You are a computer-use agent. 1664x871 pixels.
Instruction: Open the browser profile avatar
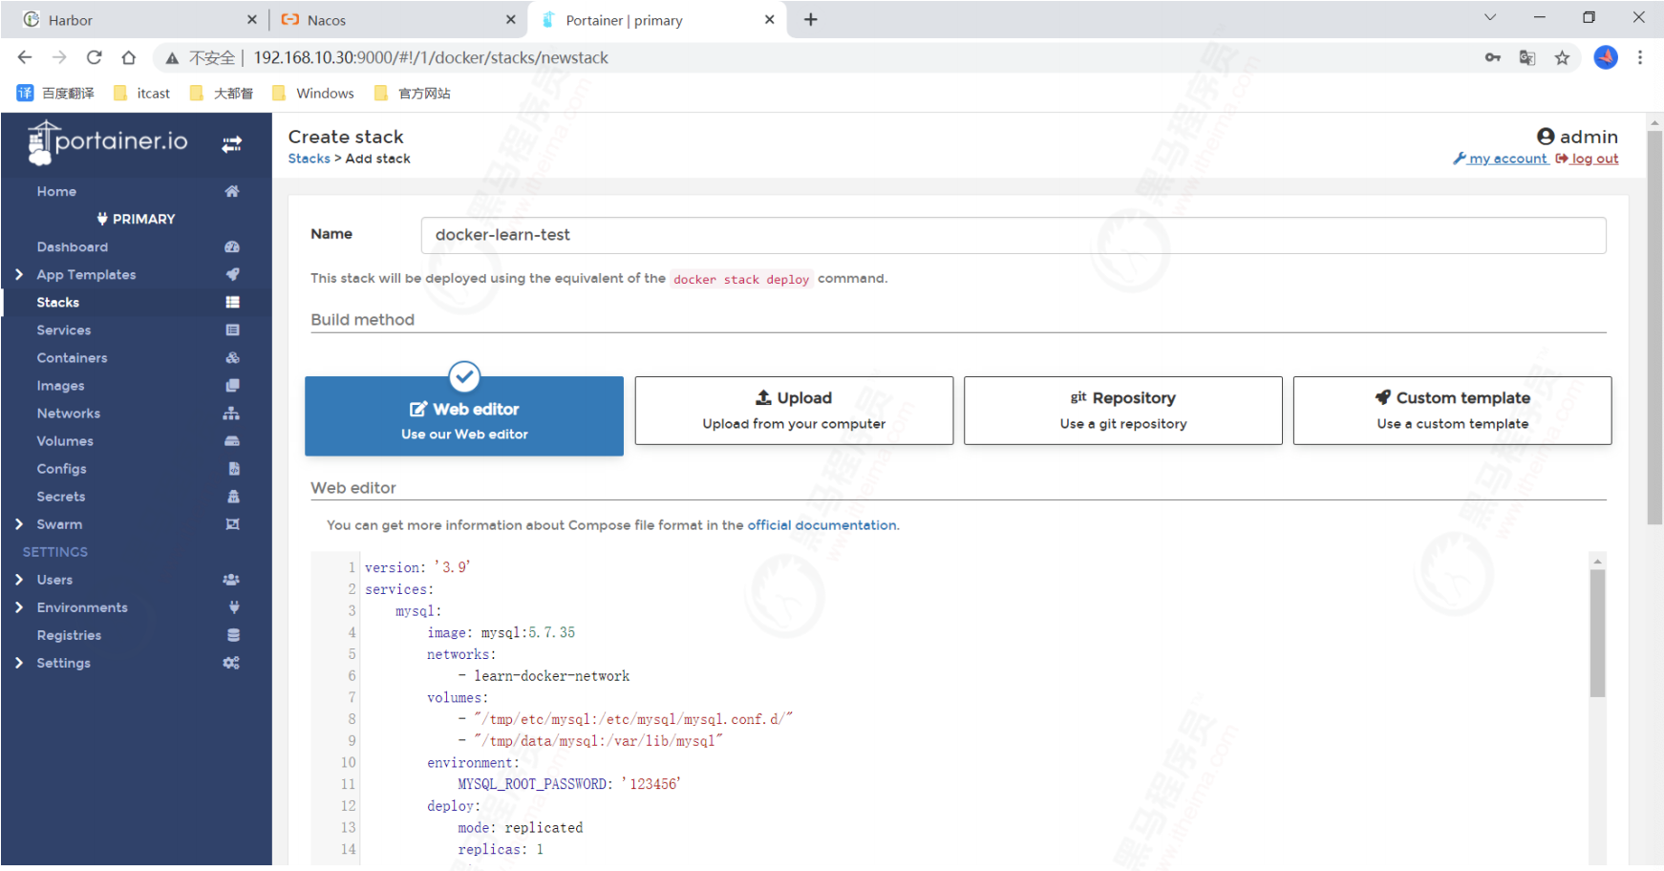tap(1606, 57)
